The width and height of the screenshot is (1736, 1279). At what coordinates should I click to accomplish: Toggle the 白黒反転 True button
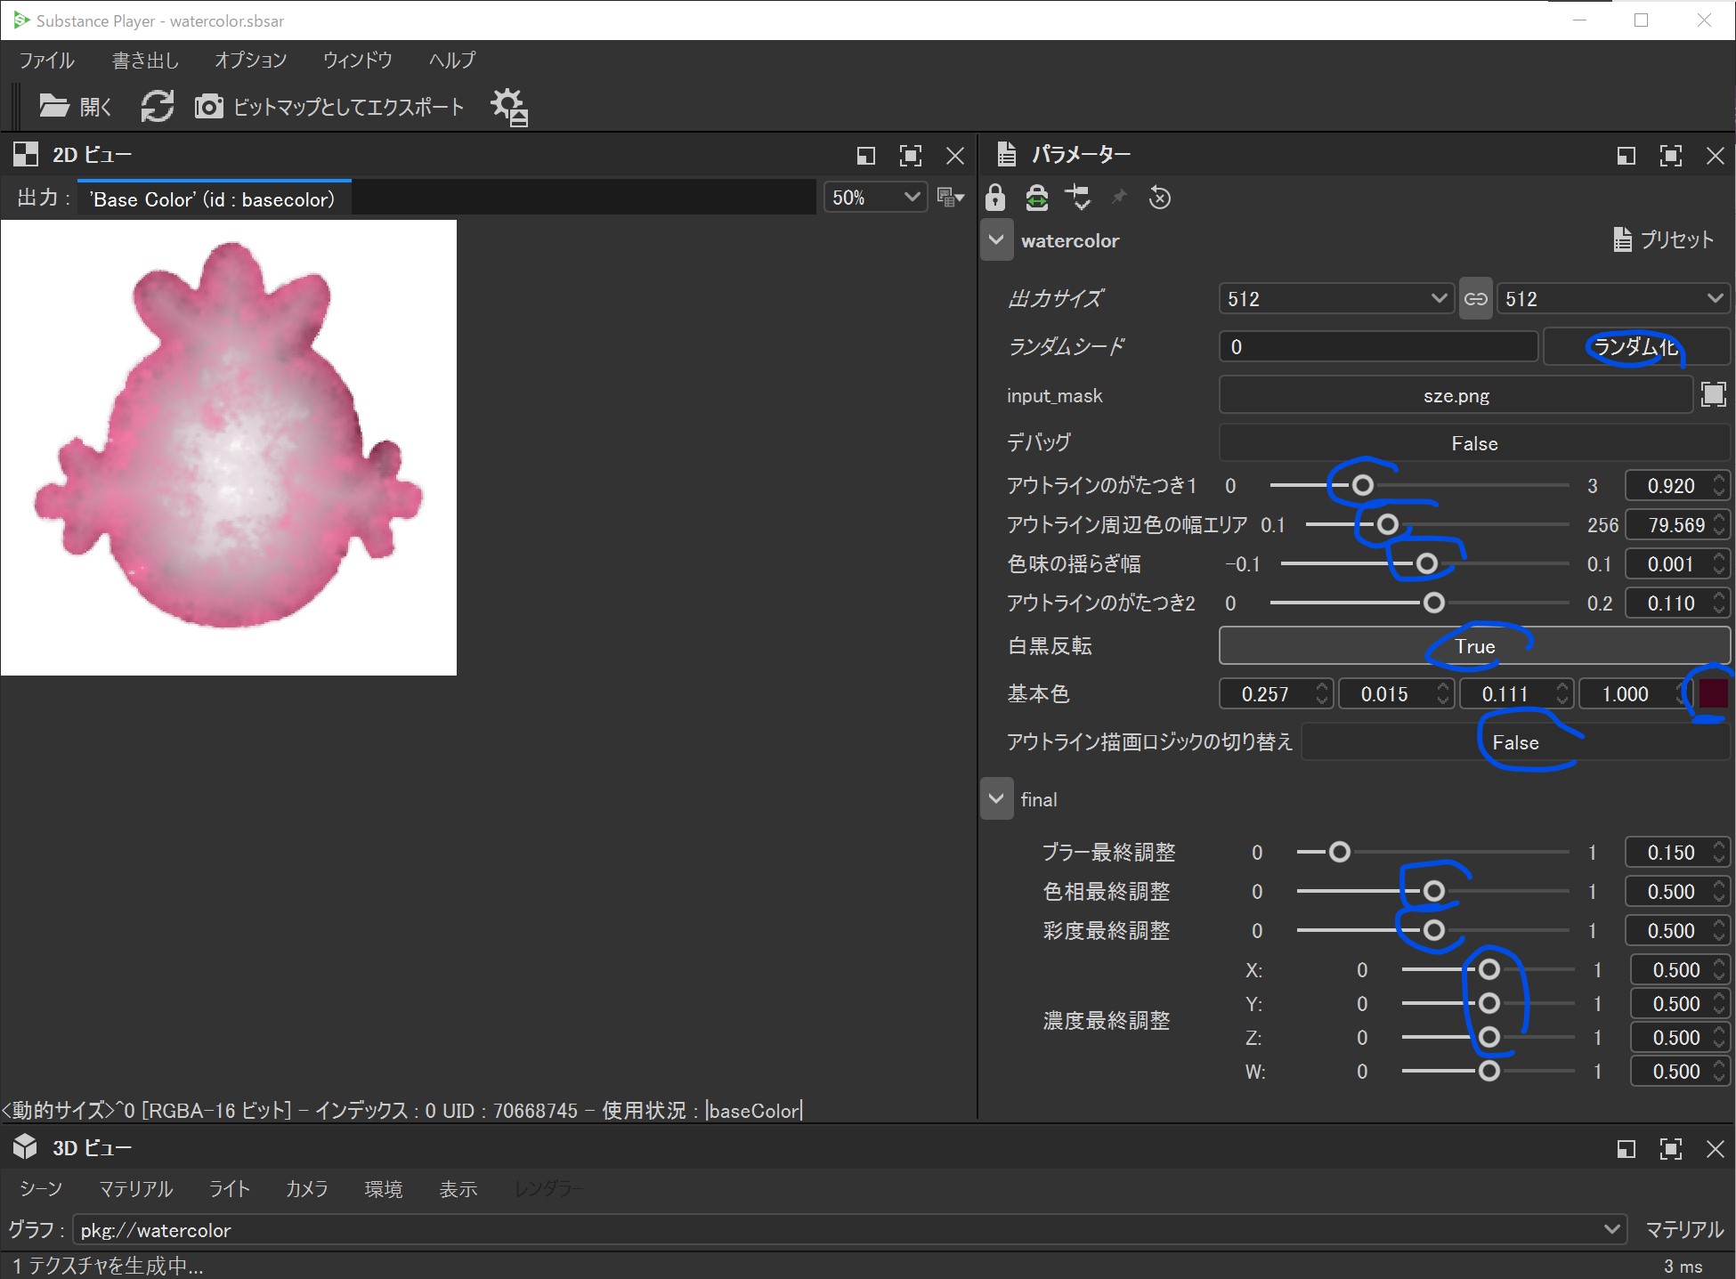click(1473, 646)
